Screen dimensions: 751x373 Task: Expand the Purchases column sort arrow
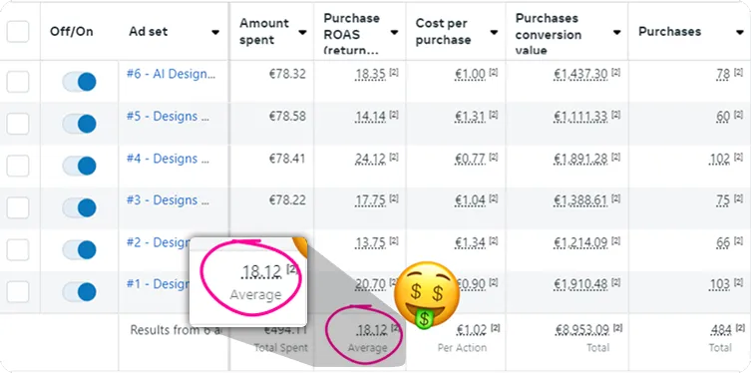coord(740,32)
